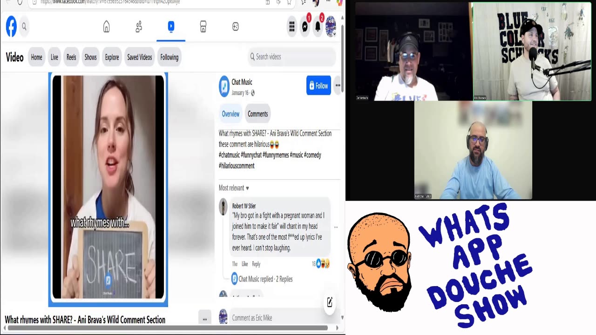
Task: Click the Chat Music page avatar
Action: pos(224,87)
